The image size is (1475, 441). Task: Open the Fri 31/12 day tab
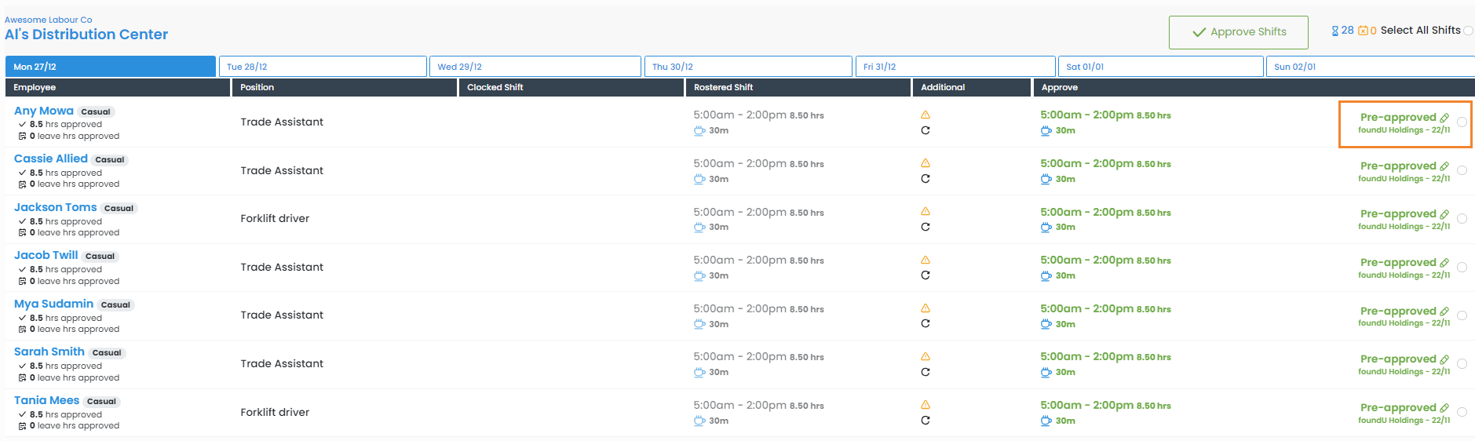tap(955, 67)
